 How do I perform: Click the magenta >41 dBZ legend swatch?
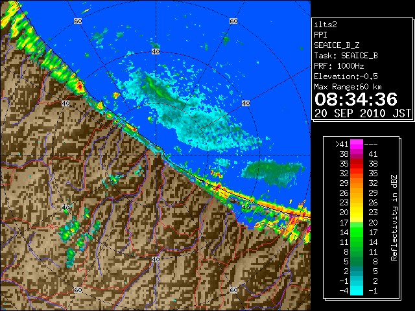click(x=357, y=144)
